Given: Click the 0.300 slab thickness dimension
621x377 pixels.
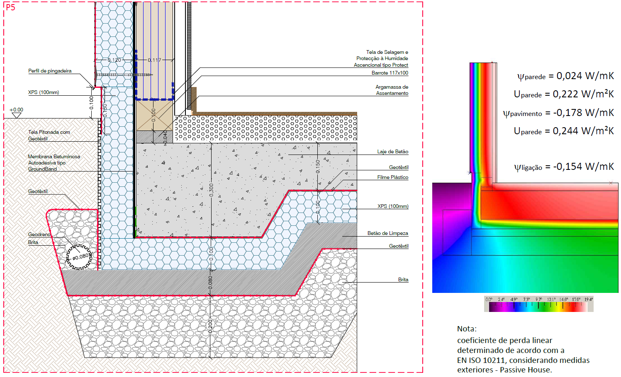Looking at the screenshot, I should pyautogui.click(x=211, y=190).
